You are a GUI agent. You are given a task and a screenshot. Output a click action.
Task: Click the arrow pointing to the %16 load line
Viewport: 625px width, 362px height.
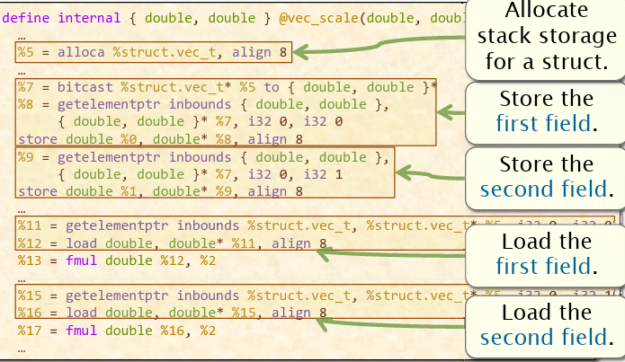tap(387, 317)
